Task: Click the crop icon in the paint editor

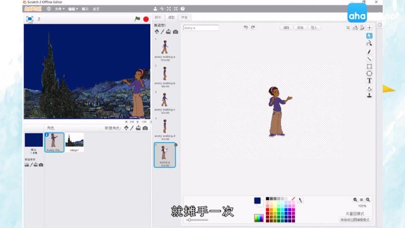Action: 348,27
